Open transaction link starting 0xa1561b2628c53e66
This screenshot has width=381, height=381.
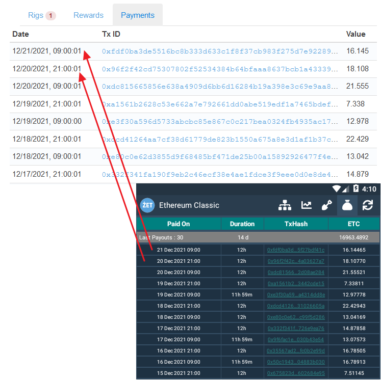click(x=220, y=104)
